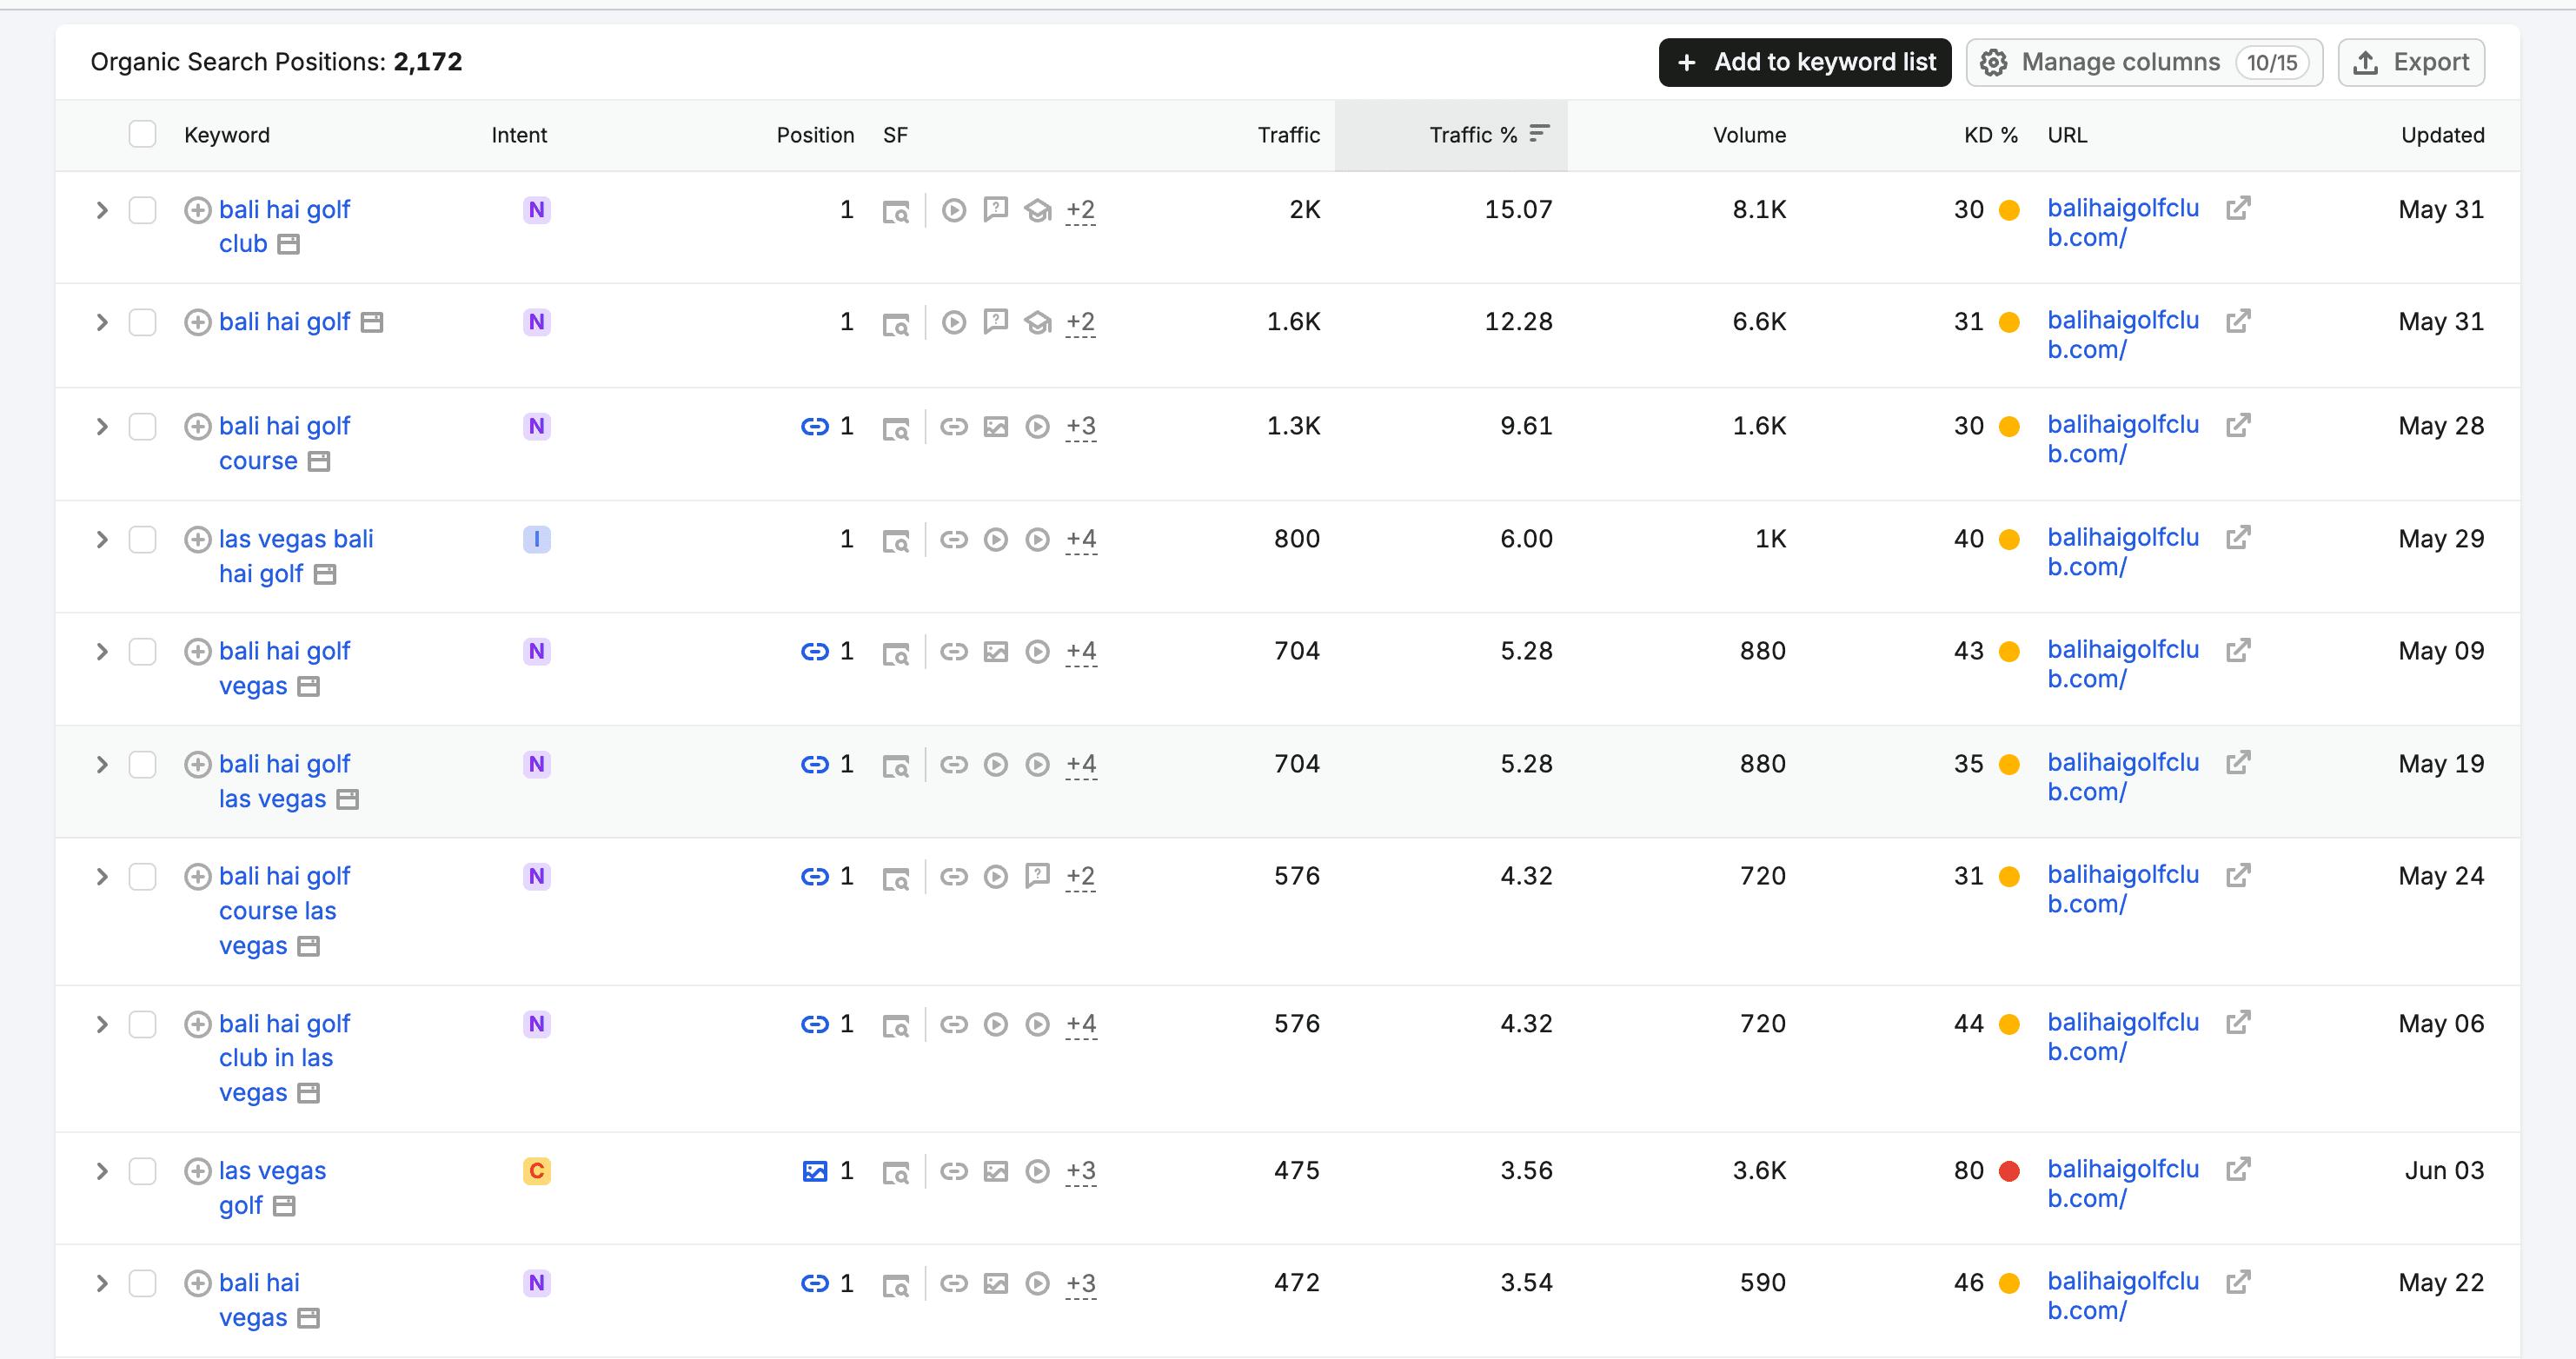Click SERP snapshot icon next to 'bali hai vegas'
The width and height of the screenshot is (2576, 1359).
click(x=309, y=1319)
